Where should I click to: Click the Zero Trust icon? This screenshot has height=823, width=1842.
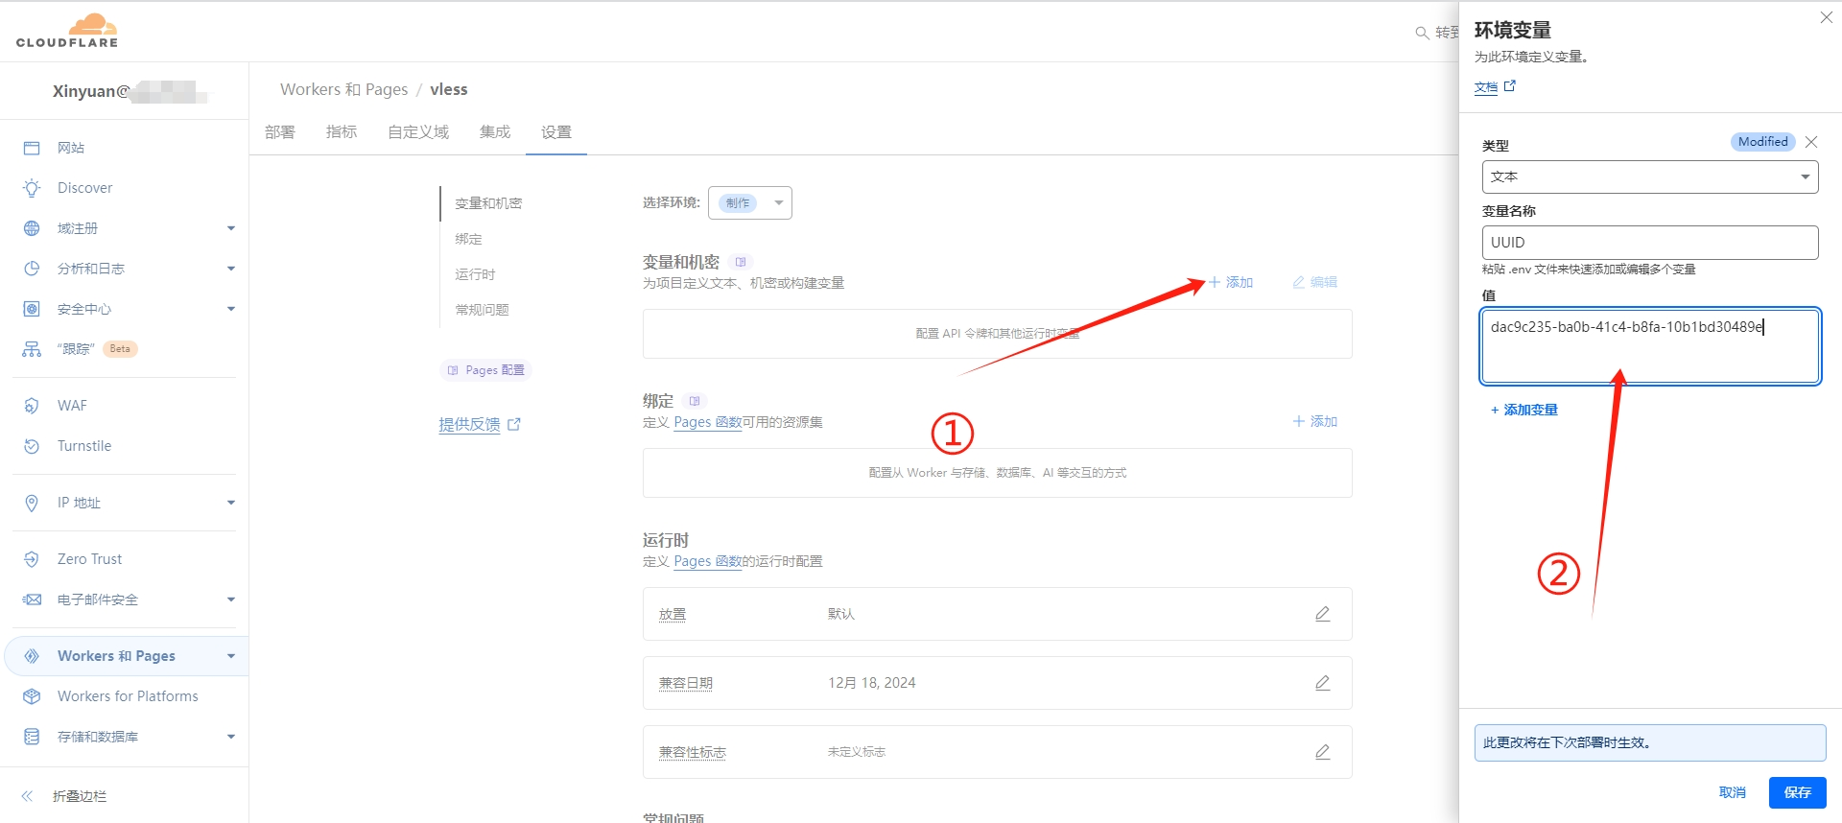tap(32, 559)
